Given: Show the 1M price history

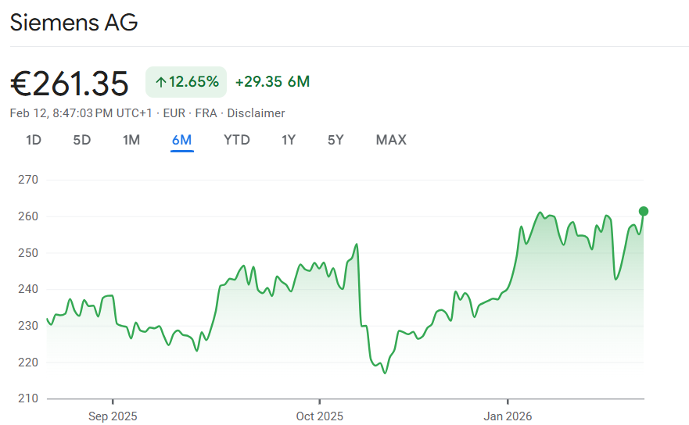Looking at the screenshot, I should coord(131,141).
